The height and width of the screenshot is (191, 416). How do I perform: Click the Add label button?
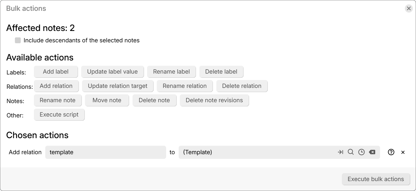[x=56, y=72]
